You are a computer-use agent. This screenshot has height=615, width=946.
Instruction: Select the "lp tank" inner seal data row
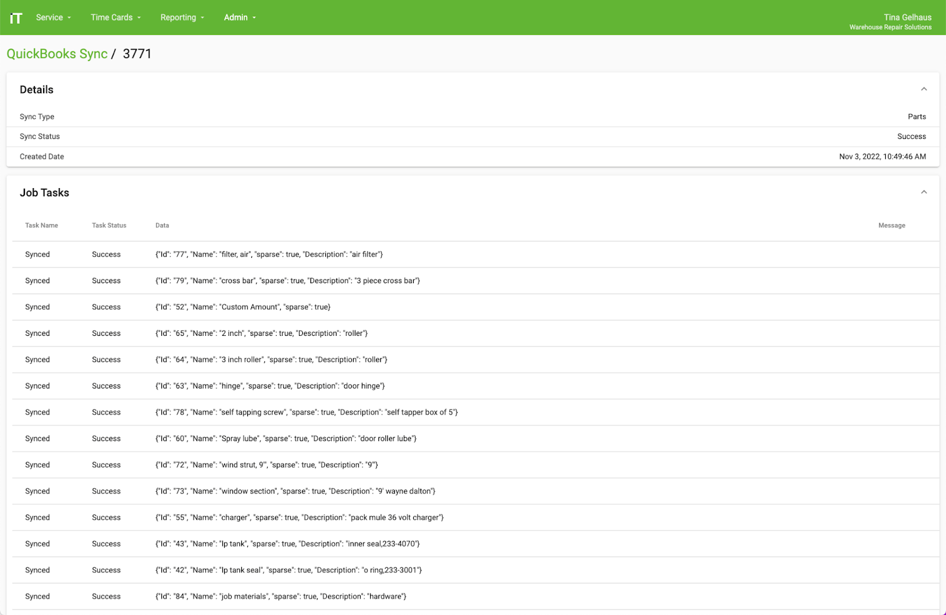tap(476, 544)
